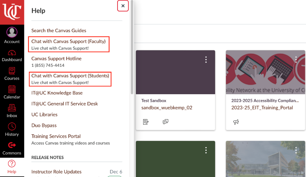Go to Dashboard in the sidebar
This screenshot has height=177, width=306.
[x=12, y=53]
